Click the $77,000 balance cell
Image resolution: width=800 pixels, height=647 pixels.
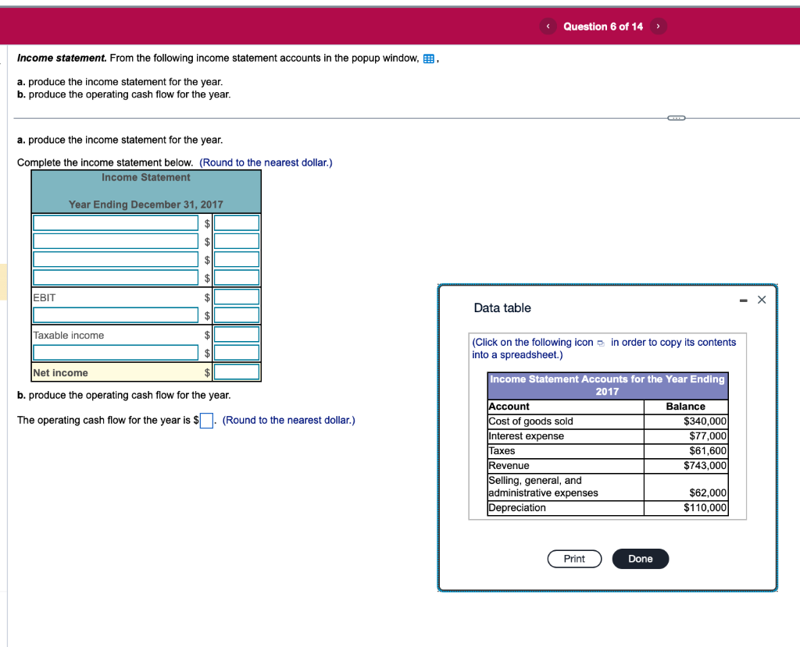686,436
